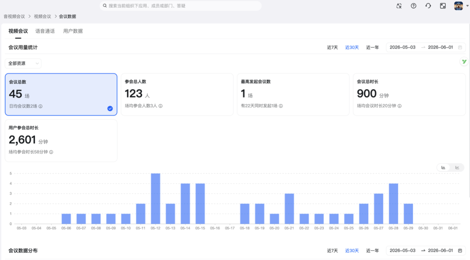The width and height of the screenshot is (470, 260).
Task: Click the customer support headset icon
Action: coord(428,6)
